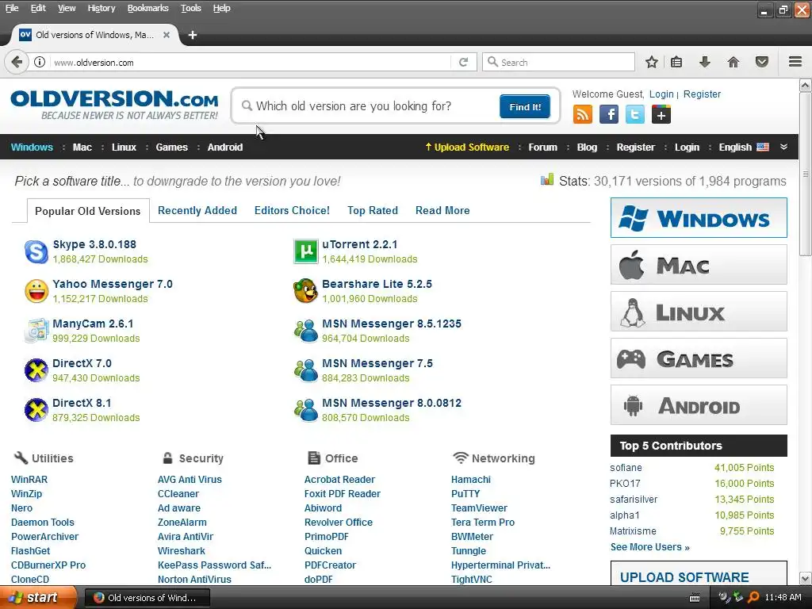Screen dimensions: 812x609
Task: Click the magnifier icon in system tray
Action: (x=753, y=598)
